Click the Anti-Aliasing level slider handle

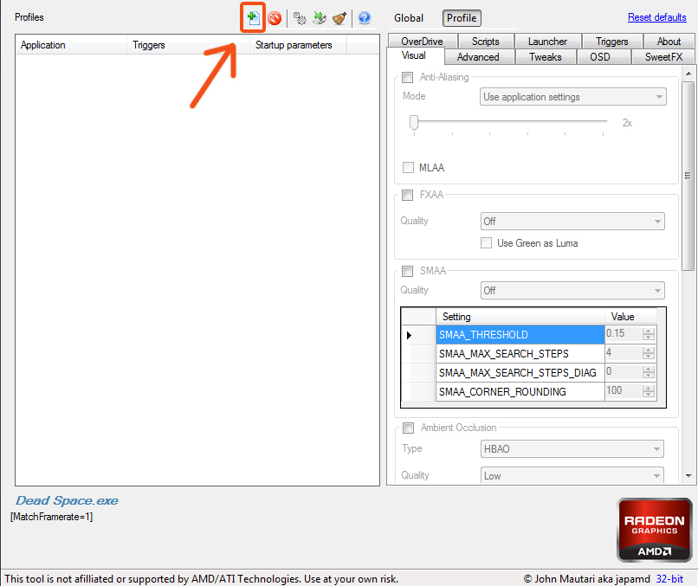[x=415, y=122]
